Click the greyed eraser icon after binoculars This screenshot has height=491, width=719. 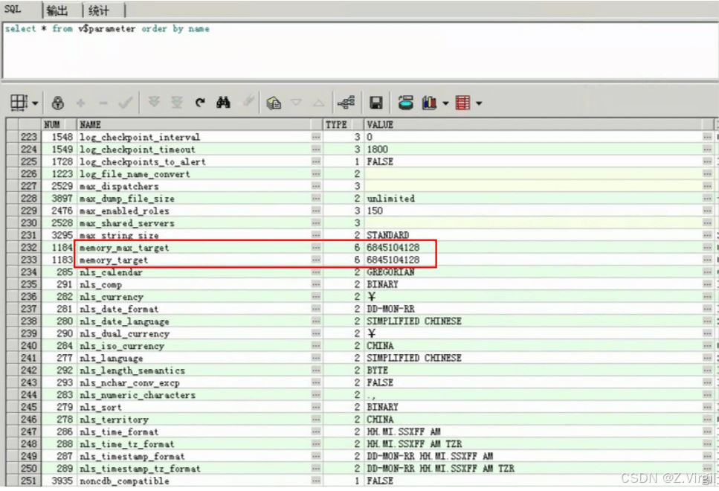(249, 100)
